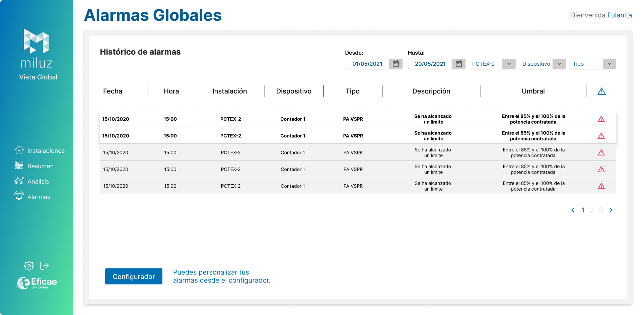
Task: Expand the Tipo filter dropdown
Action: pyautogui.click(x=609, y=64)
